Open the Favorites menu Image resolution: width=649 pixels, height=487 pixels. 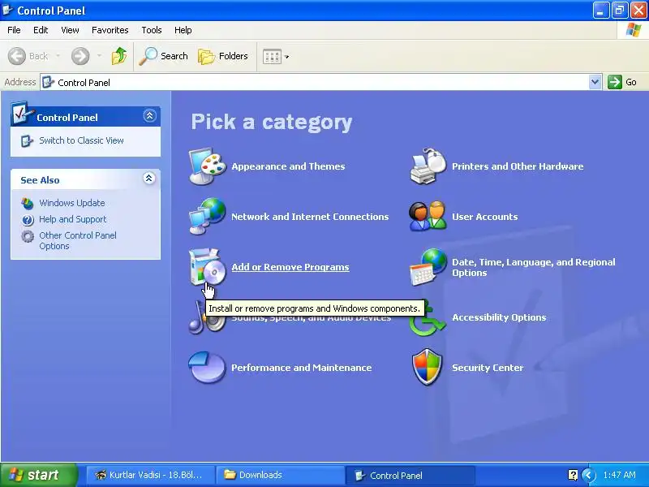[110, 30]
